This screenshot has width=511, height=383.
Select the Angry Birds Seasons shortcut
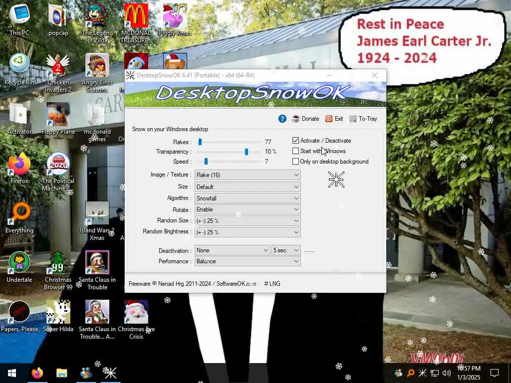coord(97,73)
